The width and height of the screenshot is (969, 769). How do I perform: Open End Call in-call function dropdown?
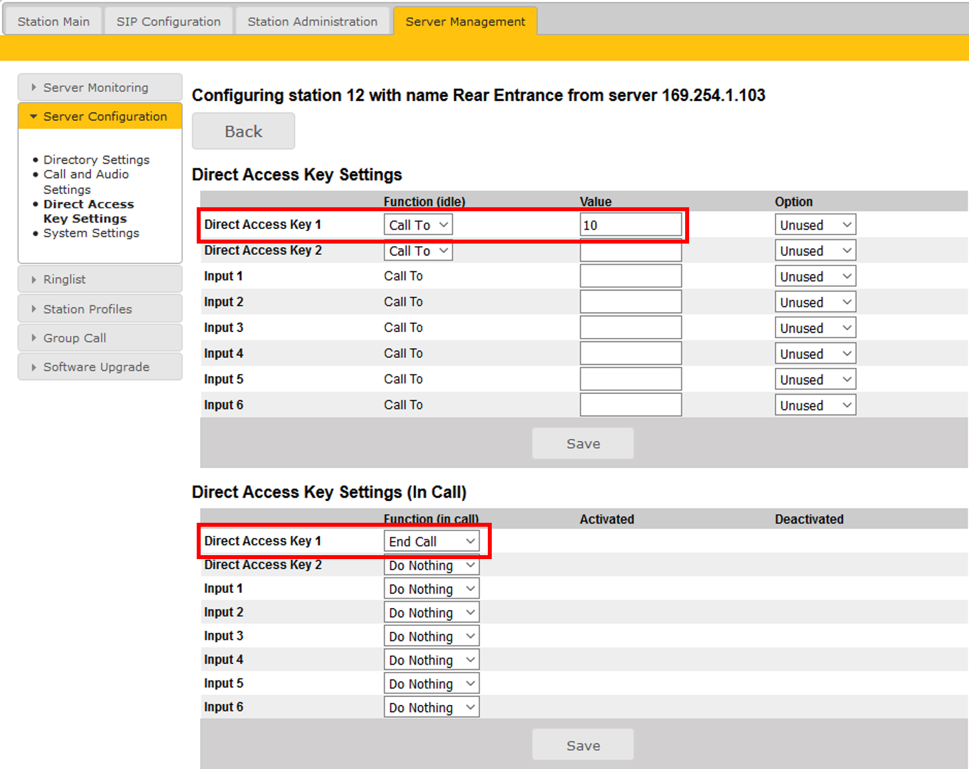431,541
